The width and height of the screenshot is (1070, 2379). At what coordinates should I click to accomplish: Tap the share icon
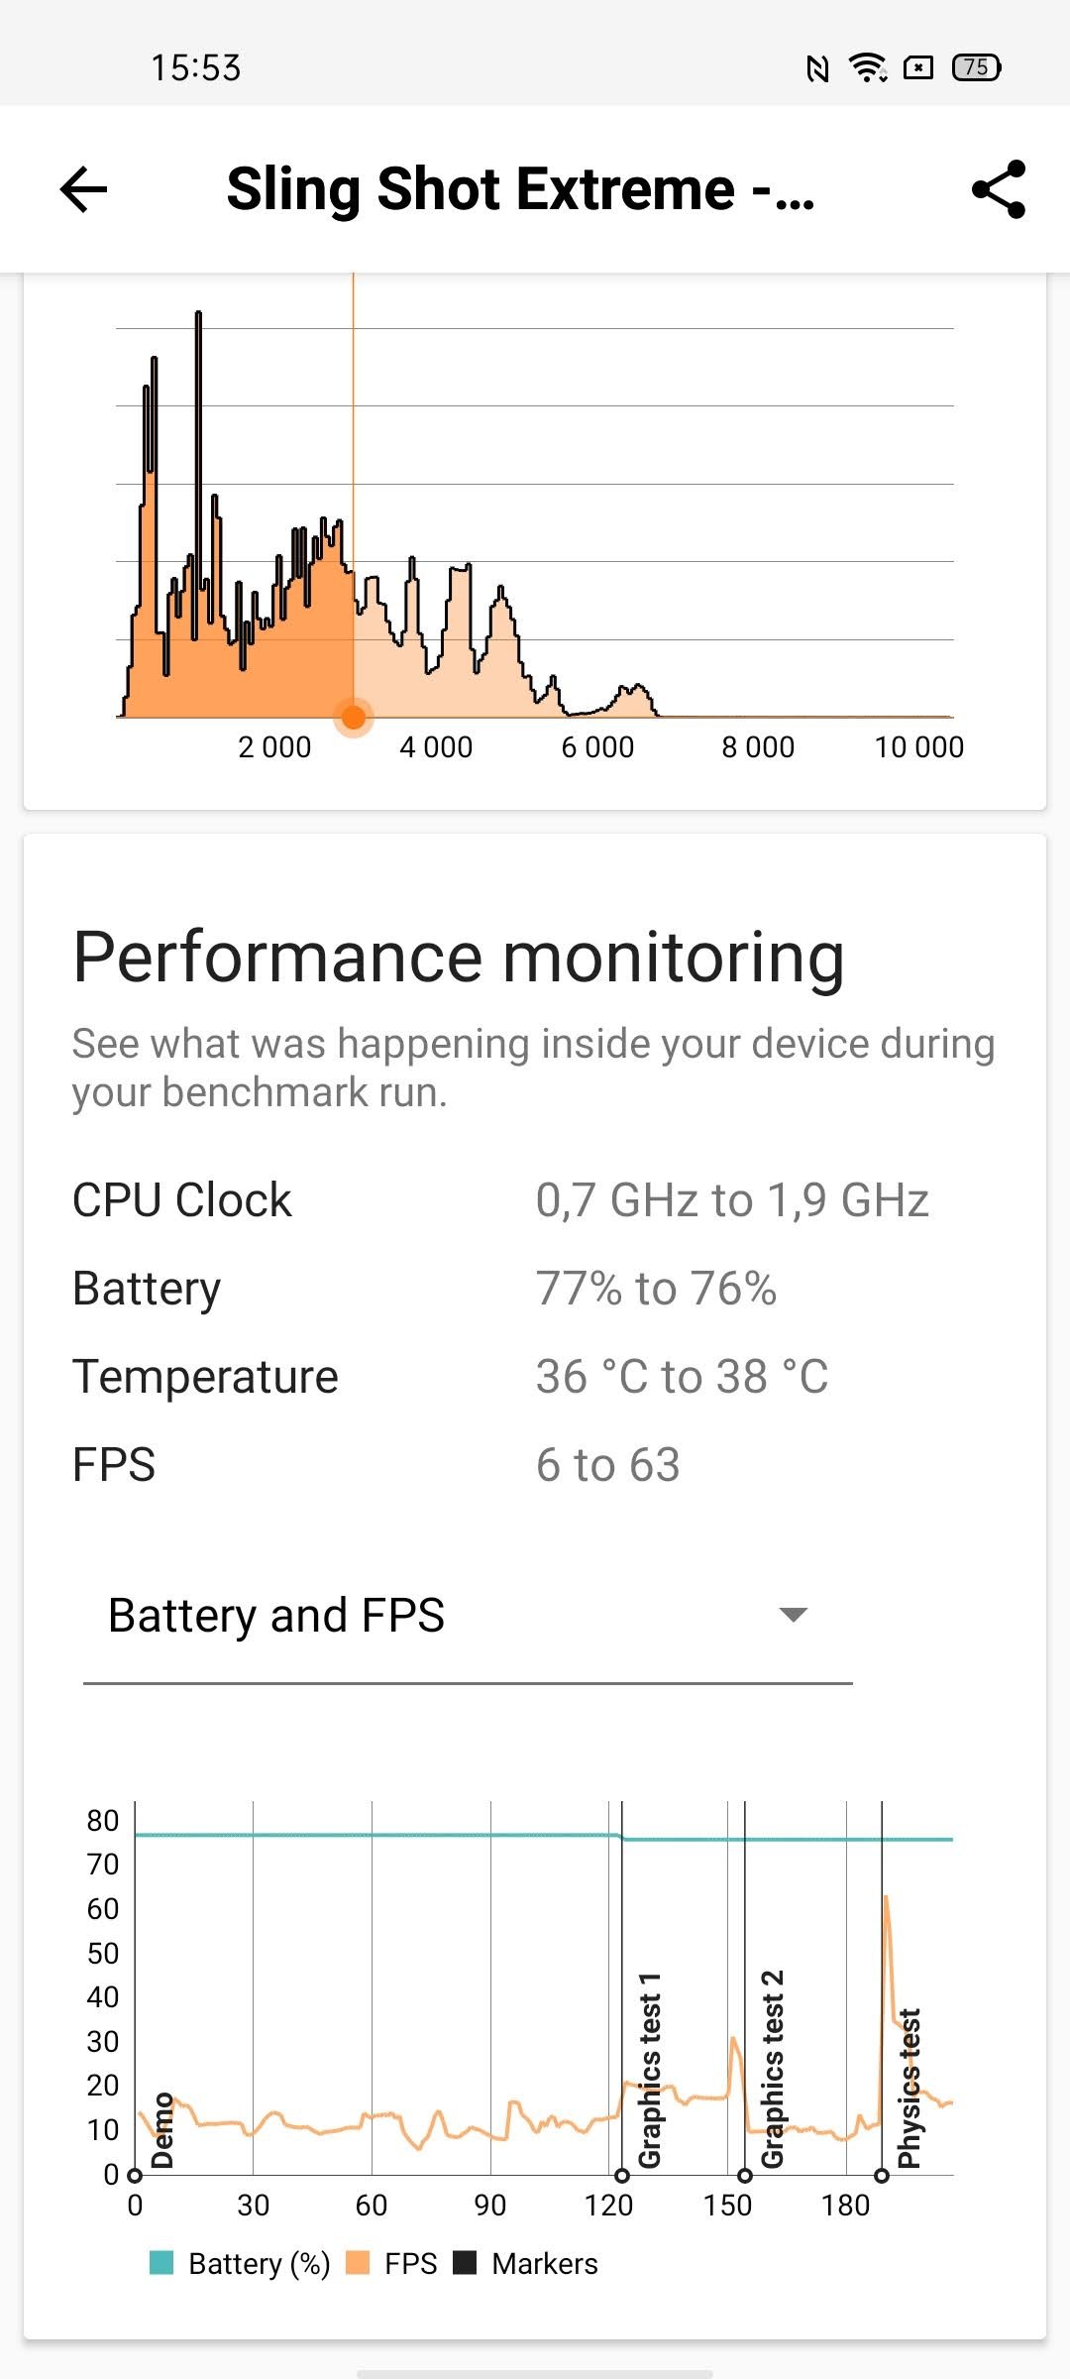pyautogui.click(x=998, y=189)
